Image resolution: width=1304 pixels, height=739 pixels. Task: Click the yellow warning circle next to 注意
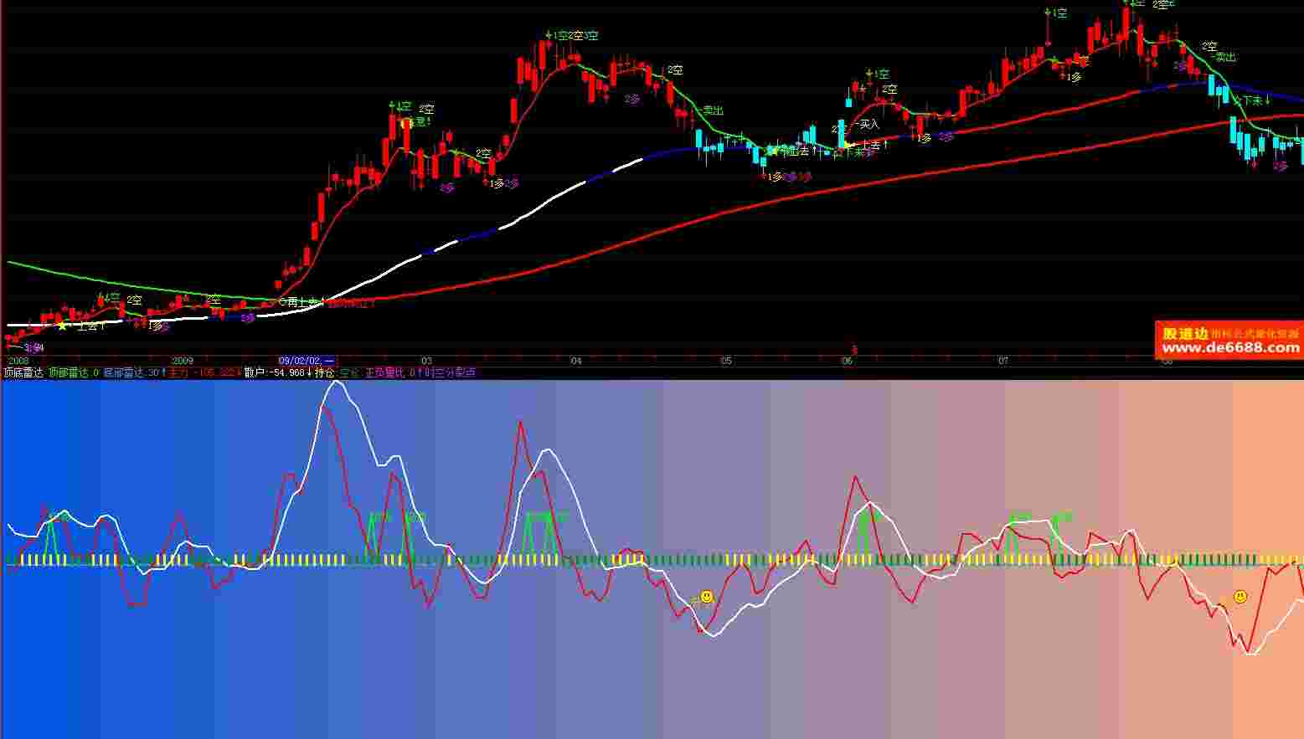408,123
